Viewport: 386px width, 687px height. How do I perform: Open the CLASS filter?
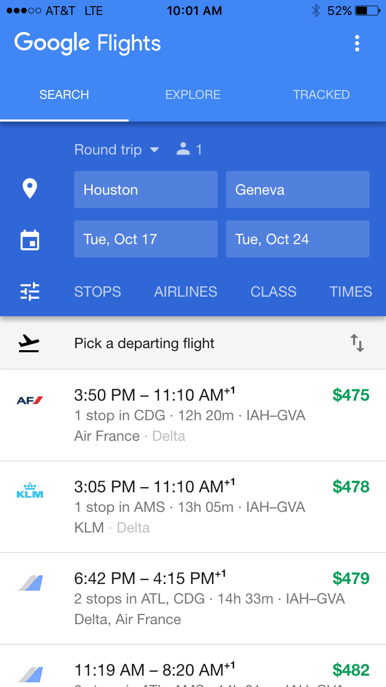point(273,291)
